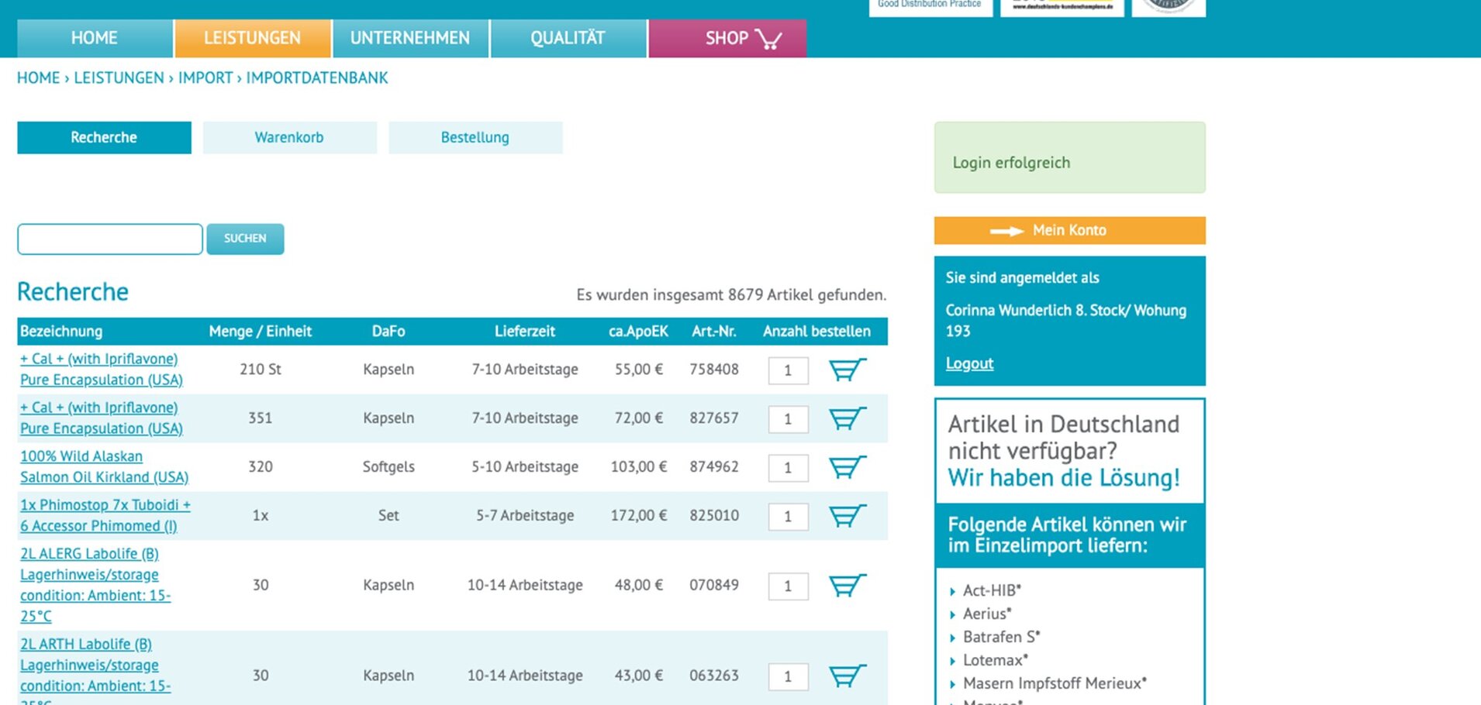Edit quantity field for article 070849
The height and width of the screenshot is (705, 1481).
pyautogui.click(x=788, y=586)
